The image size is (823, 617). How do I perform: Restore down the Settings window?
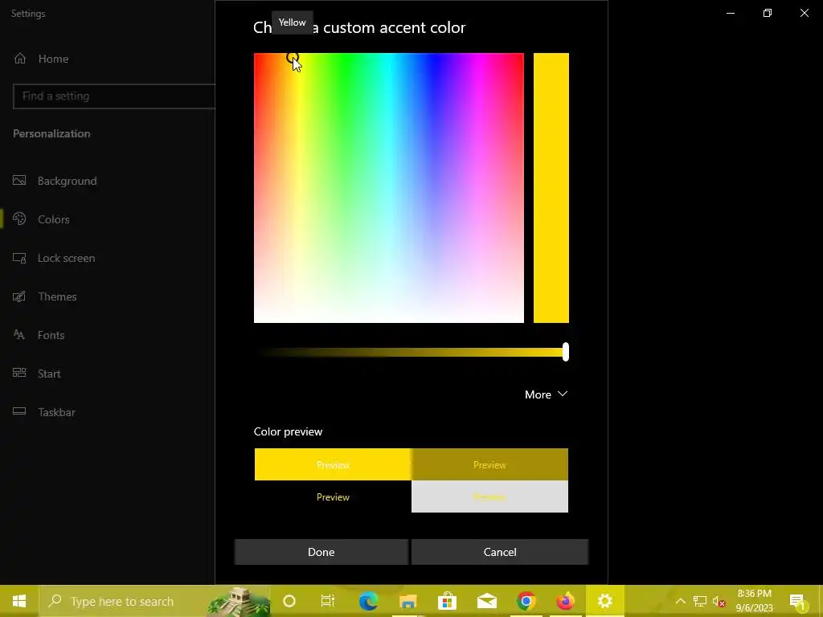click(768, 13)
